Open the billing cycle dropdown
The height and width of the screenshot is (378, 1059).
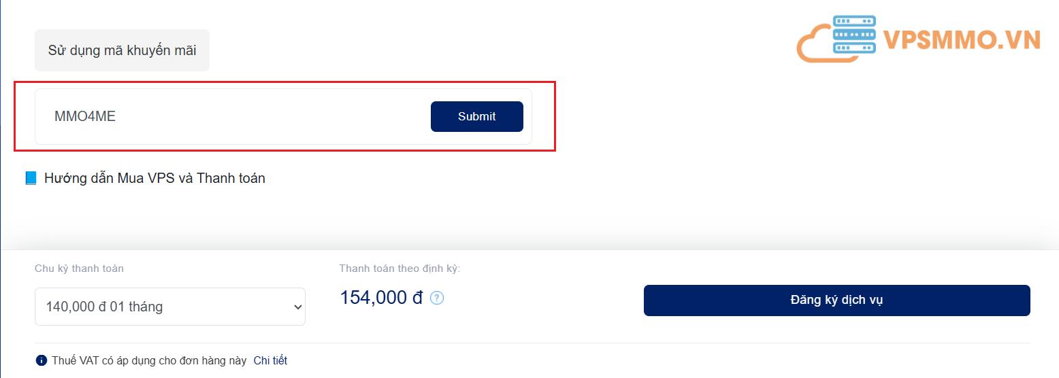tap(169, 307)
